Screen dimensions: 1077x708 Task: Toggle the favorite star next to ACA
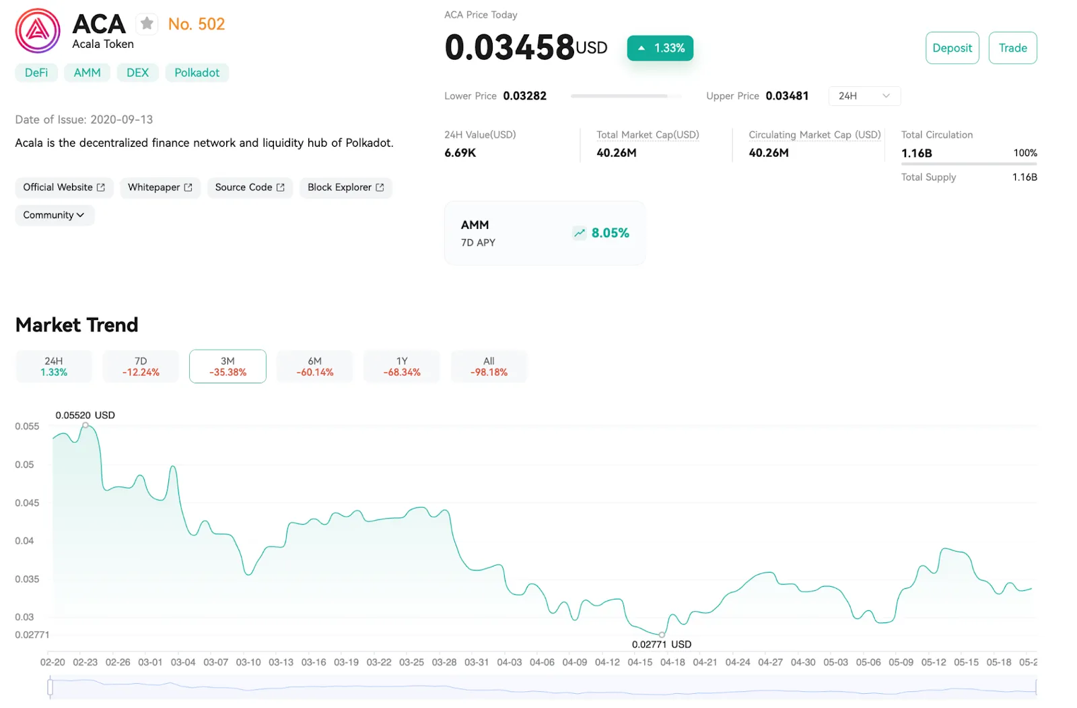click(147, 24)
